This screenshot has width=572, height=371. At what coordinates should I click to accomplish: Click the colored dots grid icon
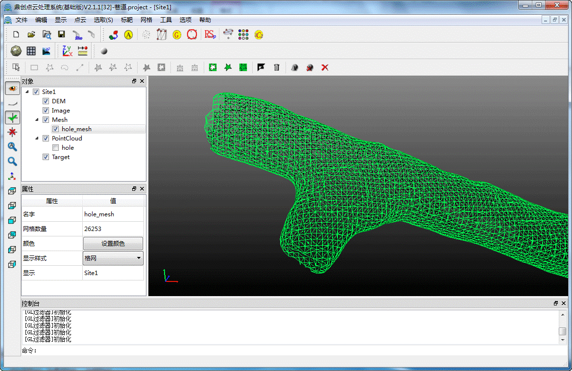click(243, 35)
